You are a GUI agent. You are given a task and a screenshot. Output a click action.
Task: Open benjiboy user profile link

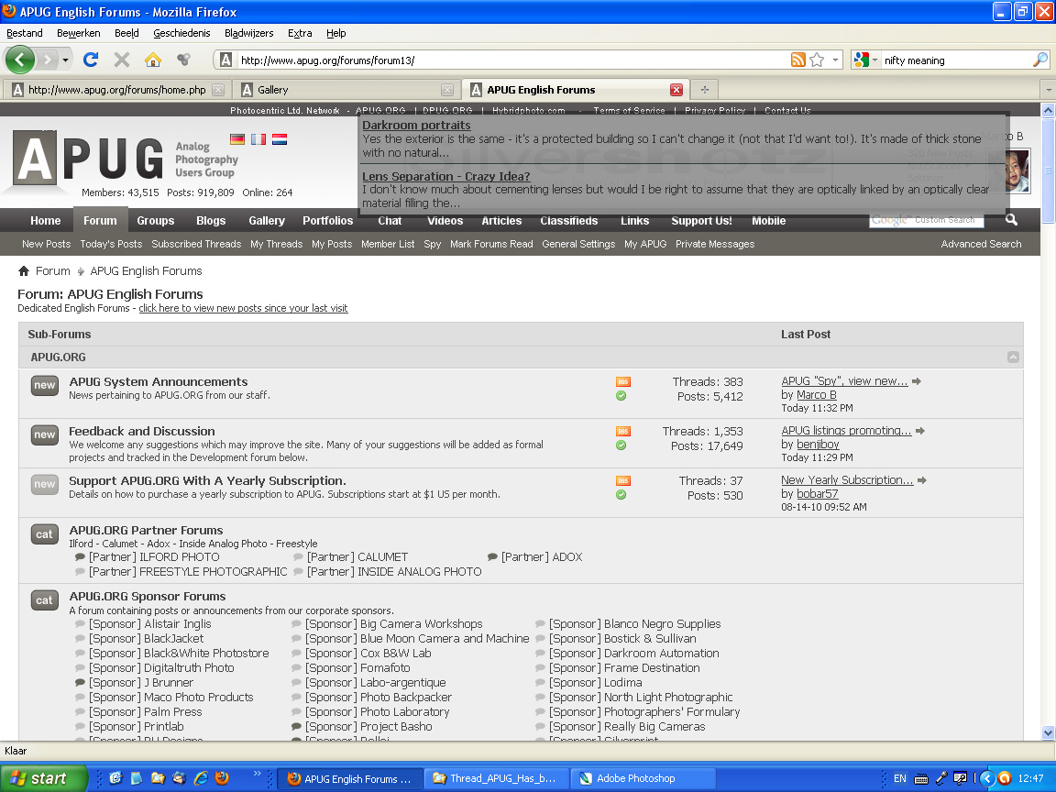818,445
